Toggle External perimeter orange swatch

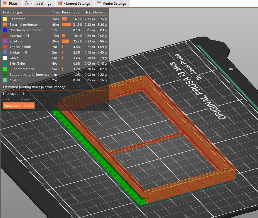(5, 25)
